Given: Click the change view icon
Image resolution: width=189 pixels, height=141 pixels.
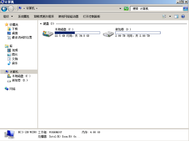Looking at the screenshot, I should coord(164,16).
